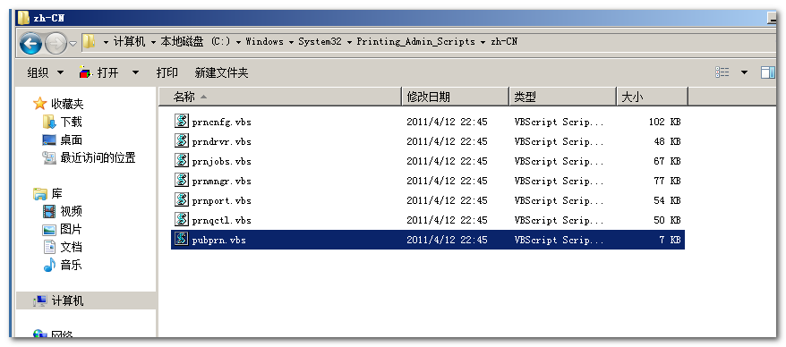The height and width of the screenshot is (347, 786).
Task: Open recent locations dropdown beside Forward arrow
Action: (x=73, y=44)
